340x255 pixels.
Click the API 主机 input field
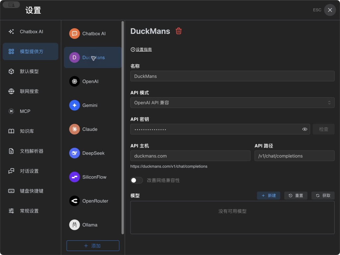click(190, 156)
